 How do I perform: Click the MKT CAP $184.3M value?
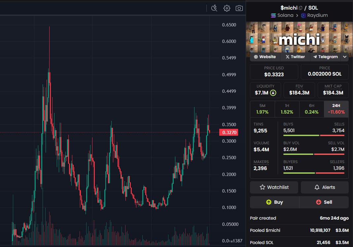(x=333, y=93)
